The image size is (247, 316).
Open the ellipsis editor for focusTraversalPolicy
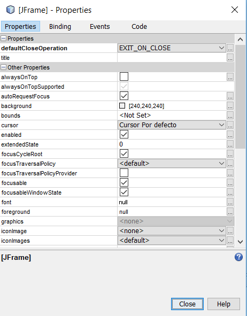(230, 164)
